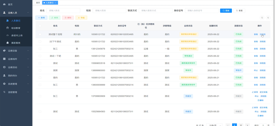Toggle the round search-visibility icon above table

[262, 18]
